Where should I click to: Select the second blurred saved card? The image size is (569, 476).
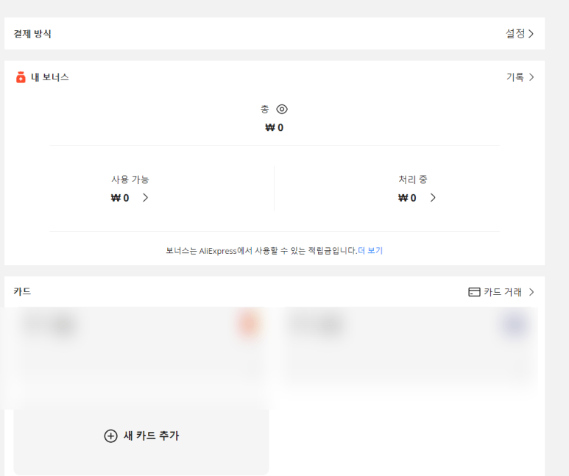pyautogui.click(x=409, y=348)
